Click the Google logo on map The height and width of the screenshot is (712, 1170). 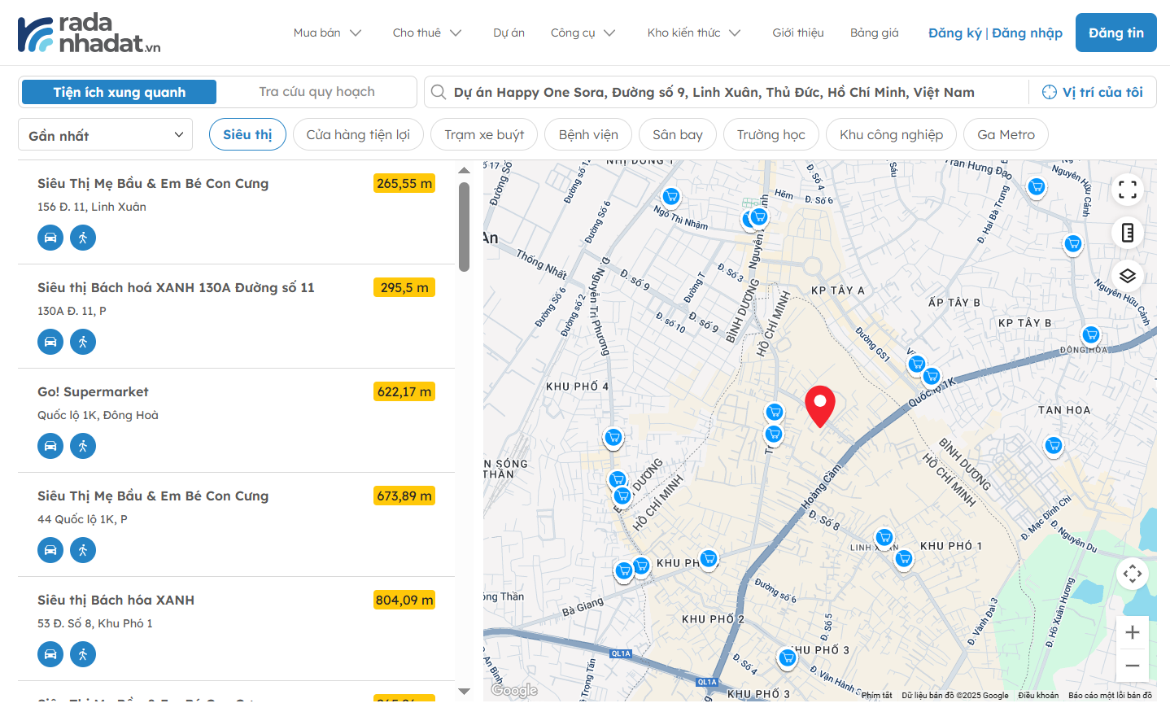coord(514,690)
